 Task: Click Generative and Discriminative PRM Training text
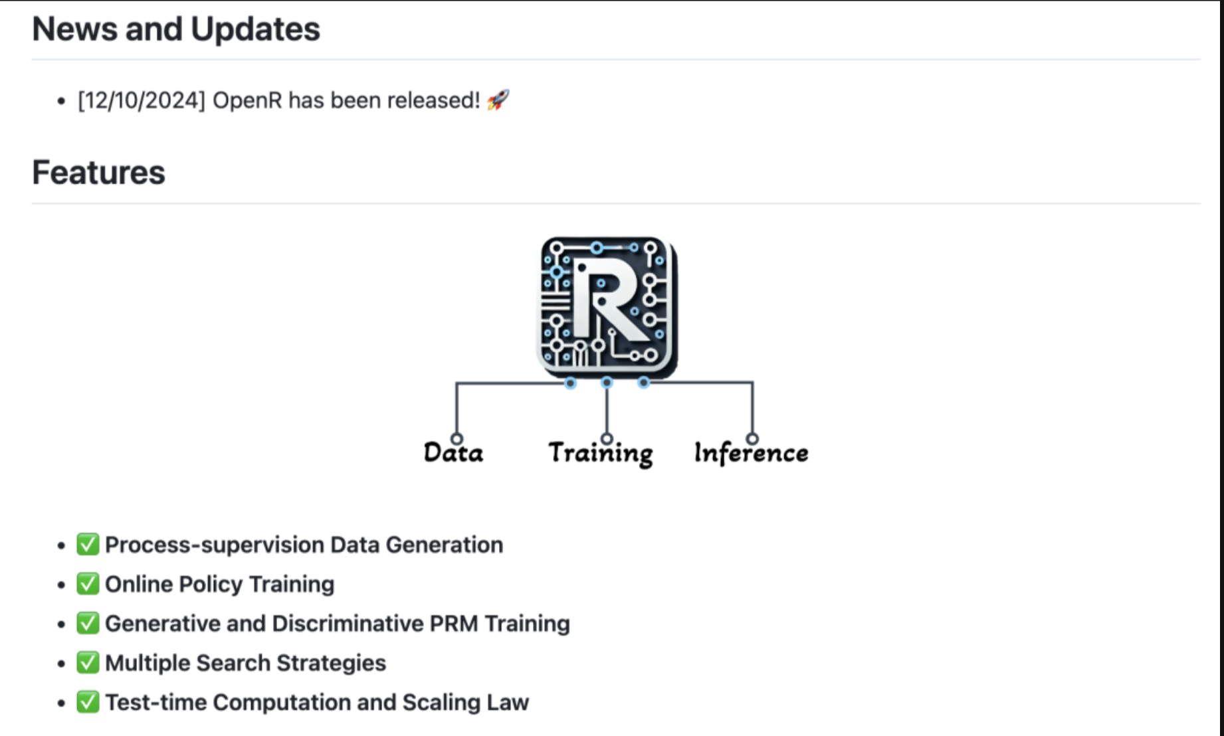(x=338, y=623)
